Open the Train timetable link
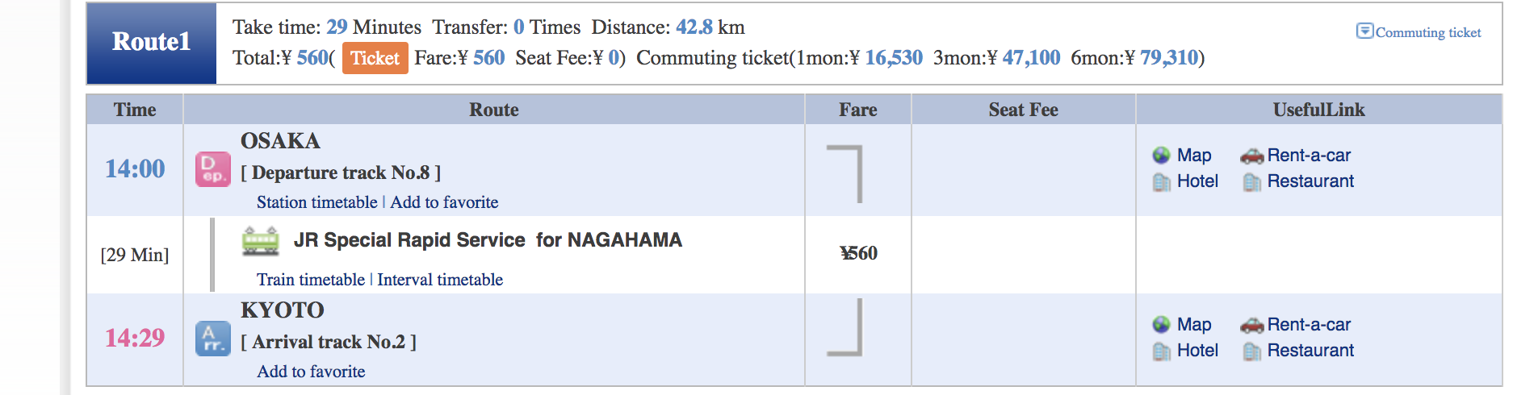Screen dimensions: 1513x395 pos(311,280)
